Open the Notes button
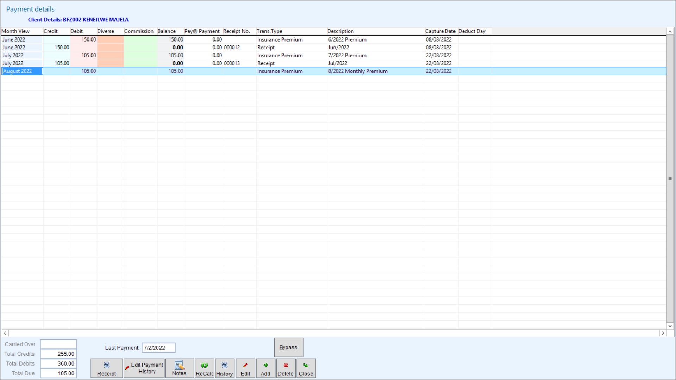This screenshot has width=676, height=380. [179, 368]
